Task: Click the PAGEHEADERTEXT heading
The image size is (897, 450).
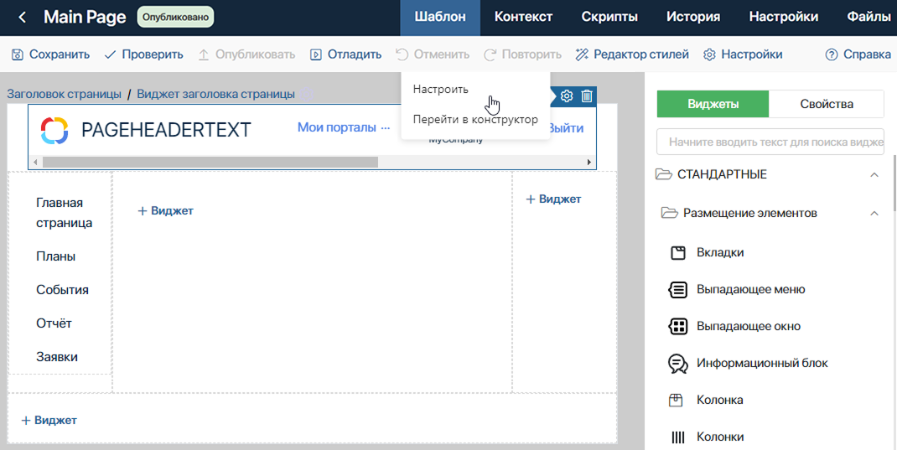Action: coord(166,130)
